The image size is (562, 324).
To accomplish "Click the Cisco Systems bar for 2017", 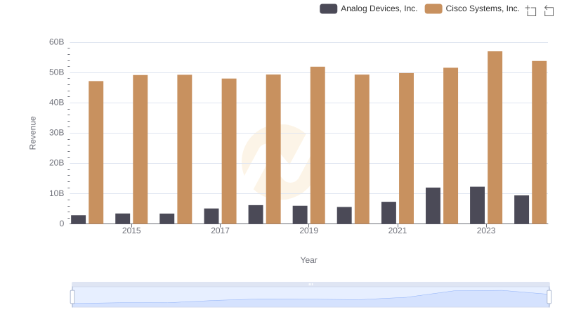I will [x=229, y=151].
